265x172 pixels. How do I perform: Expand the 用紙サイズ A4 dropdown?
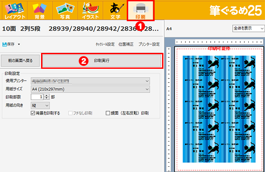[x=91, y=89]
